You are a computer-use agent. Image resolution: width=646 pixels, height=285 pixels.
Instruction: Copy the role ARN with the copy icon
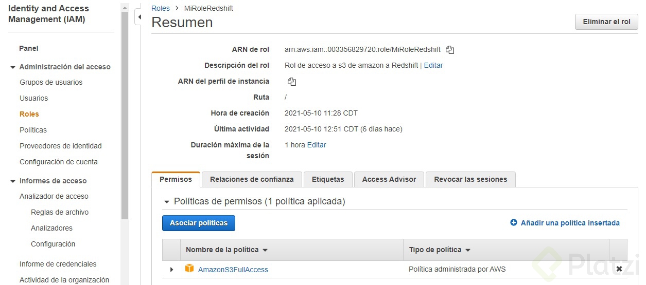pos(450,50)
